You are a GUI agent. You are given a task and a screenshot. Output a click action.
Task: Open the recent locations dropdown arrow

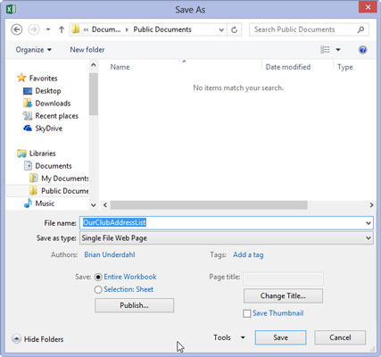tap(48, 29)
